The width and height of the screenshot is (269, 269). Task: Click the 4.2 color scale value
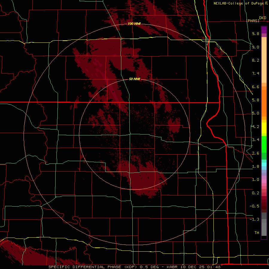[x=256, y=127]
